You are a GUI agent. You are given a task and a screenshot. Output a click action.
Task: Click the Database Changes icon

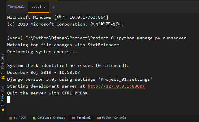point(34,118)
